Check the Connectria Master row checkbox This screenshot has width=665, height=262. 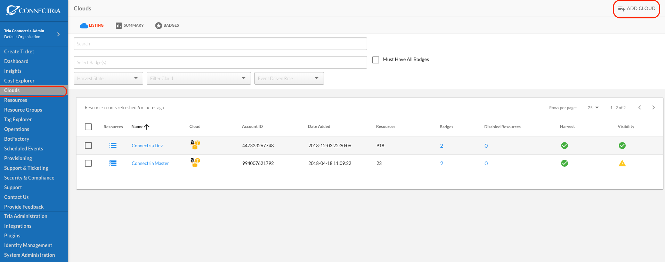(x=88, y=163)
